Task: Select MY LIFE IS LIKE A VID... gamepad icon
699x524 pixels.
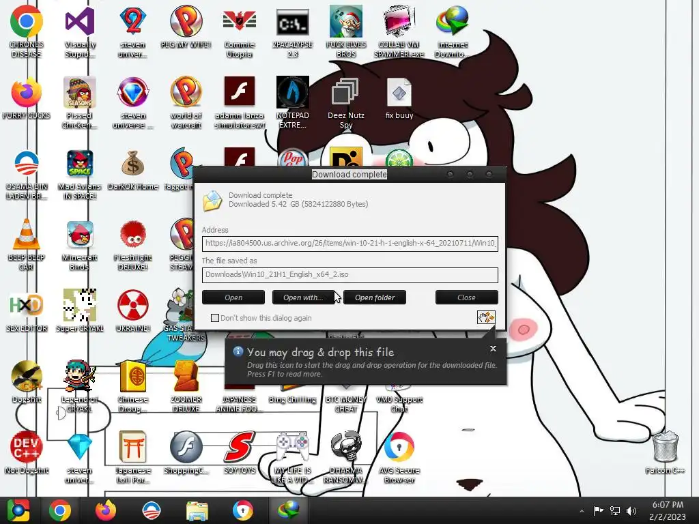Action: [x=292, y=457]
